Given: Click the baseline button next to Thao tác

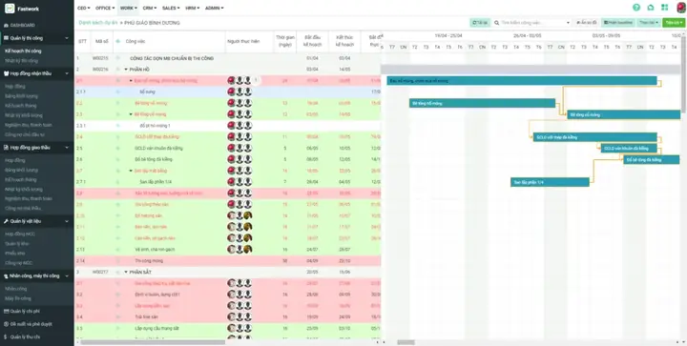Looking at the screenshot, I should click(x=617, y=23).
